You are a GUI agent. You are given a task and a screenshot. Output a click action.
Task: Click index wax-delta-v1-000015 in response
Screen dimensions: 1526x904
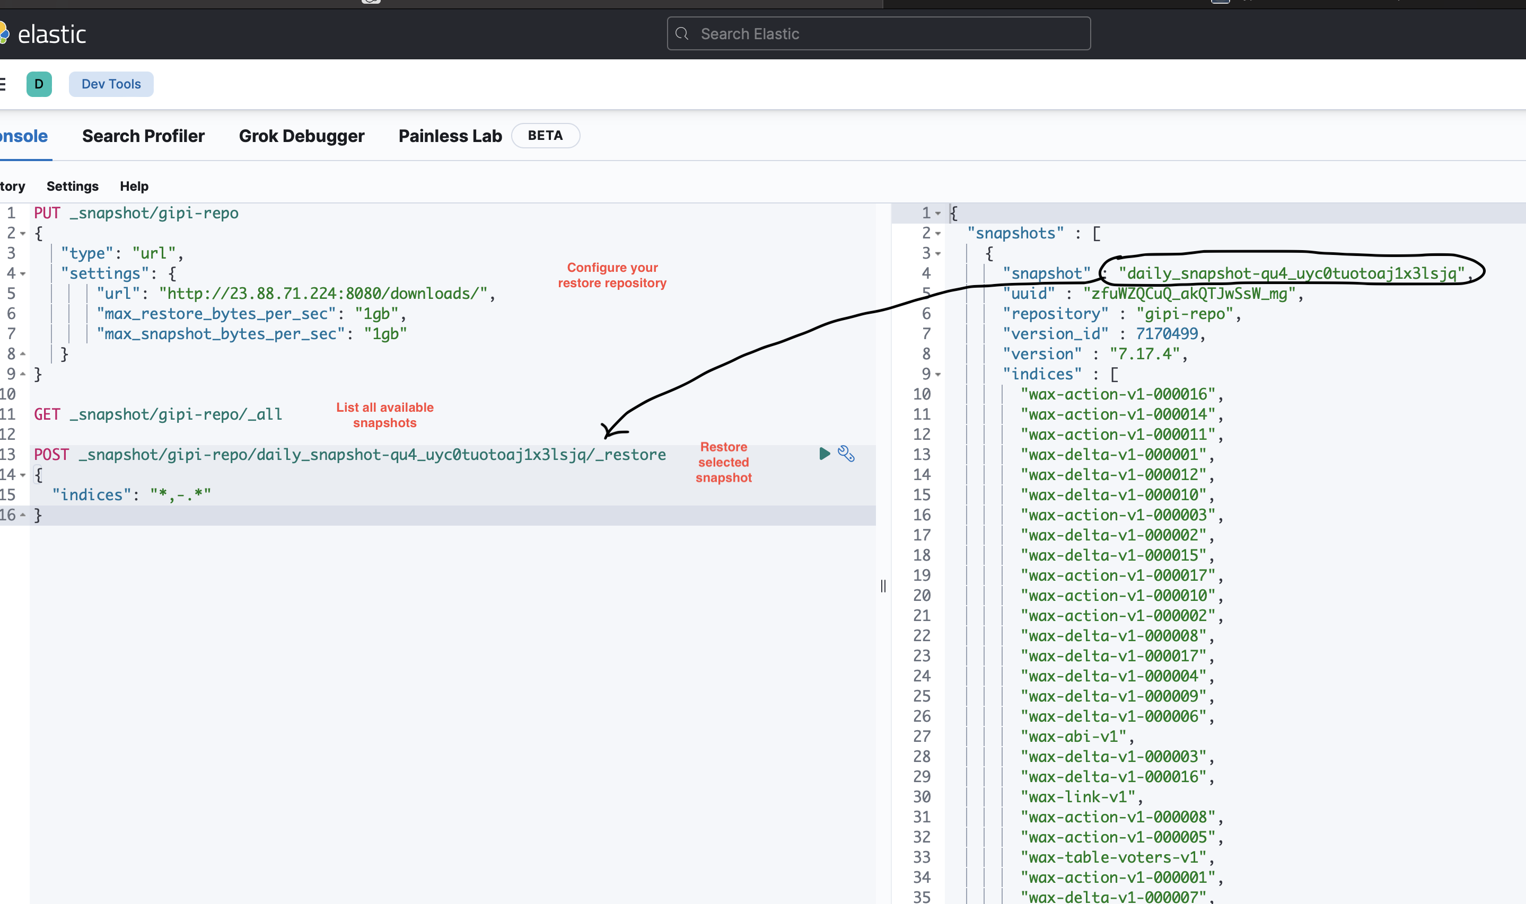1113,555
